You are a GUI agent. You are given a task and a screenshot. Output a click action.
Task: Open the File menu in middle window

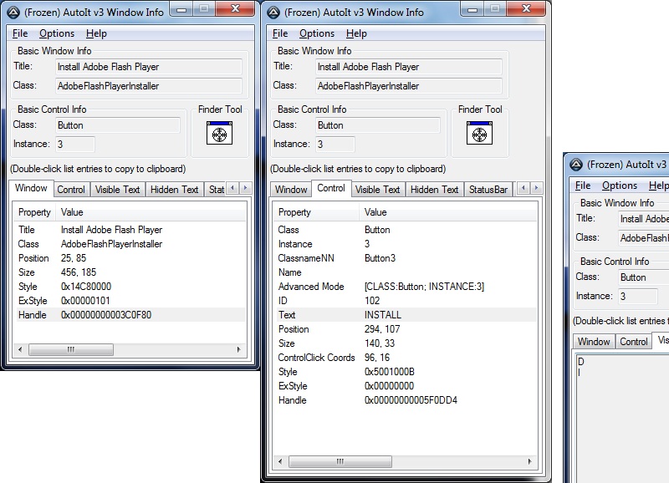280,33
